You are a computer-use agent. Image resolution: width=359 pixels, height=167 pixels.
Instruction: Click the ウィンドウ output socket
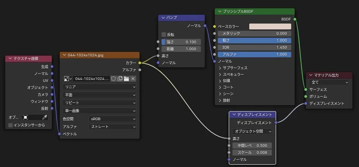(52, 101)
